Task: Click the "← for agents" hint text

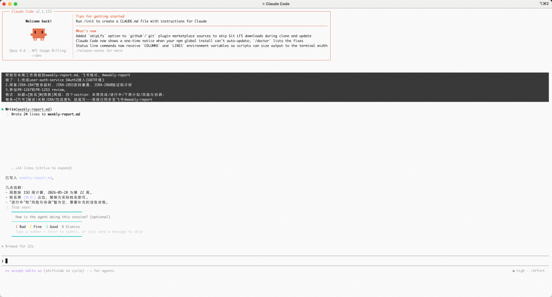Action: coord(102,270)
